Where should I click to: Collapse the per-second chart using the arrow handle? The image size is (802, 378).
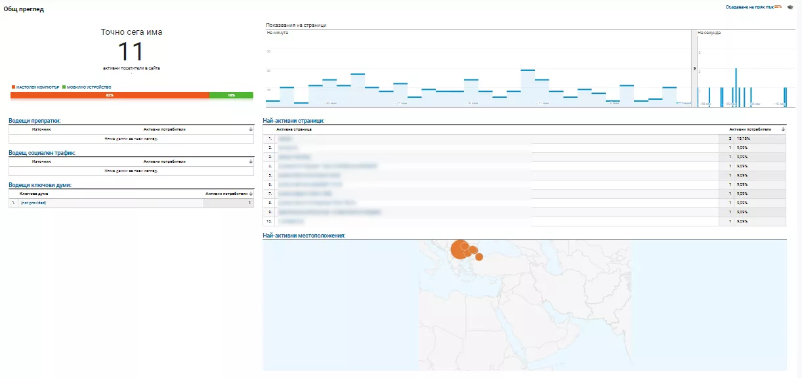(694, 68)
